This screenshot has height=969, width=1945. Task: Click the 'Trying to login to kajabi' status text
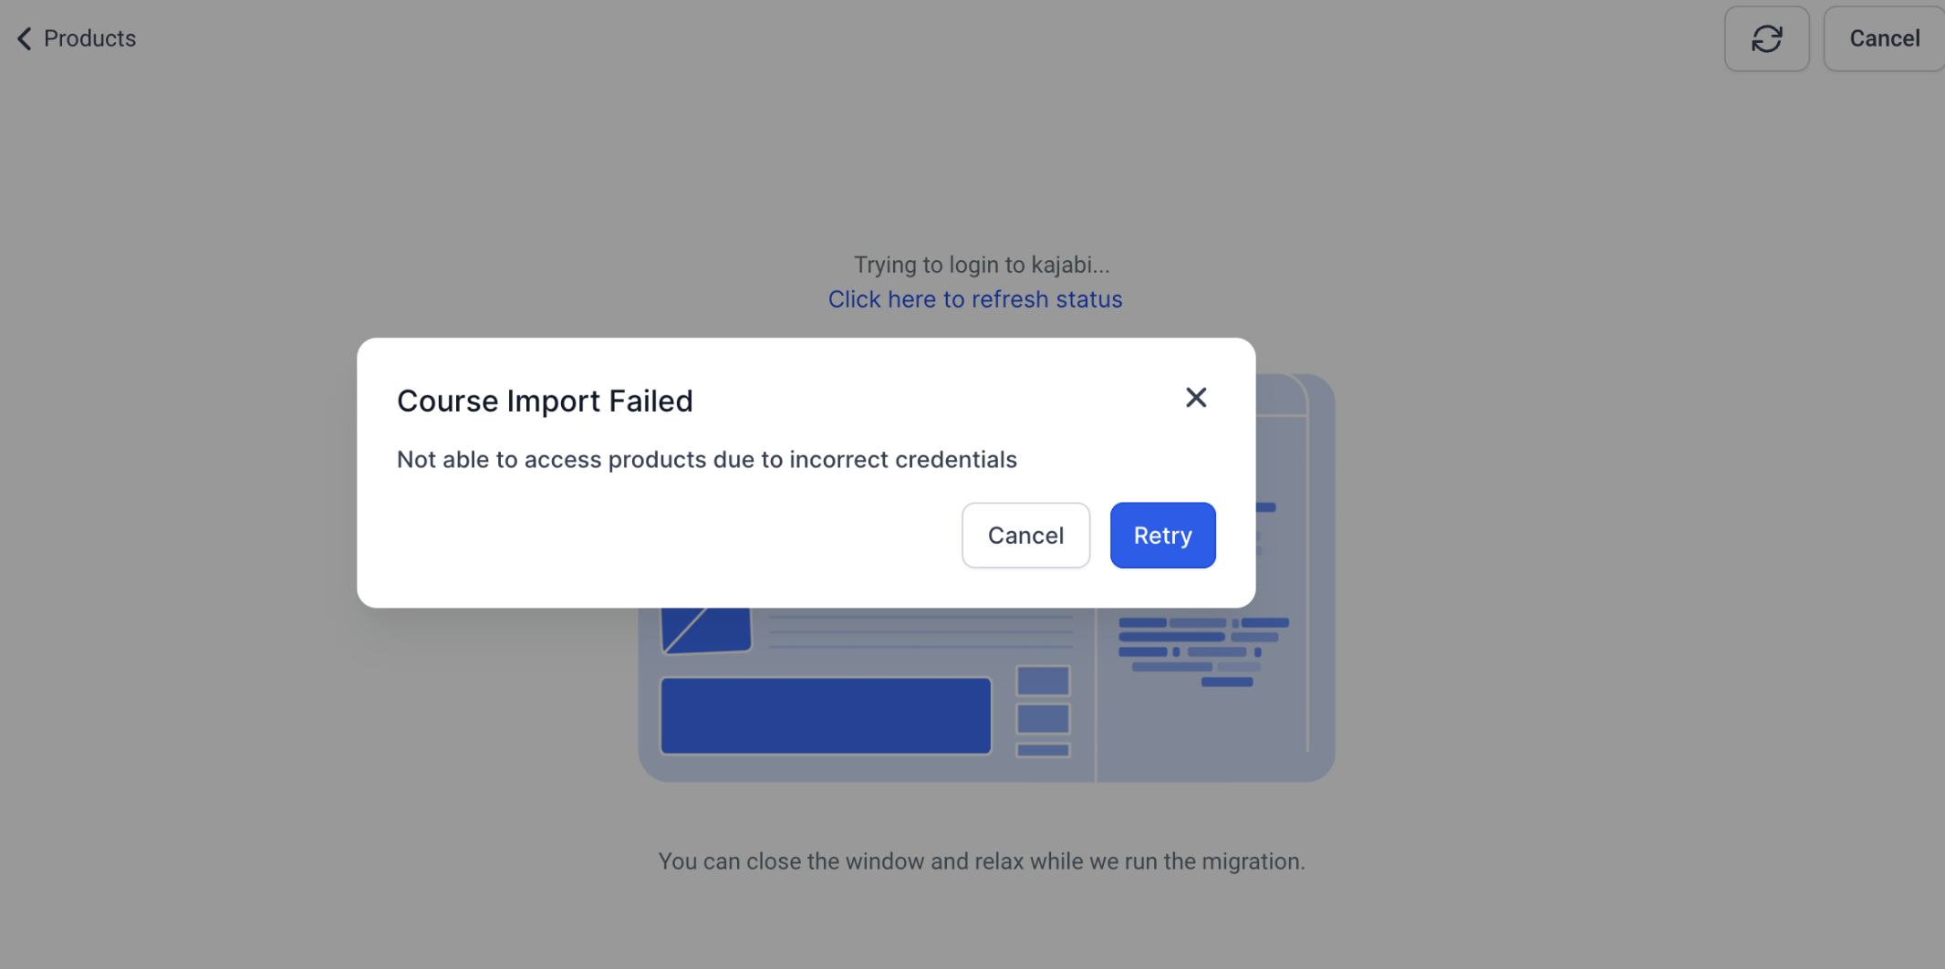coord(982,265)
